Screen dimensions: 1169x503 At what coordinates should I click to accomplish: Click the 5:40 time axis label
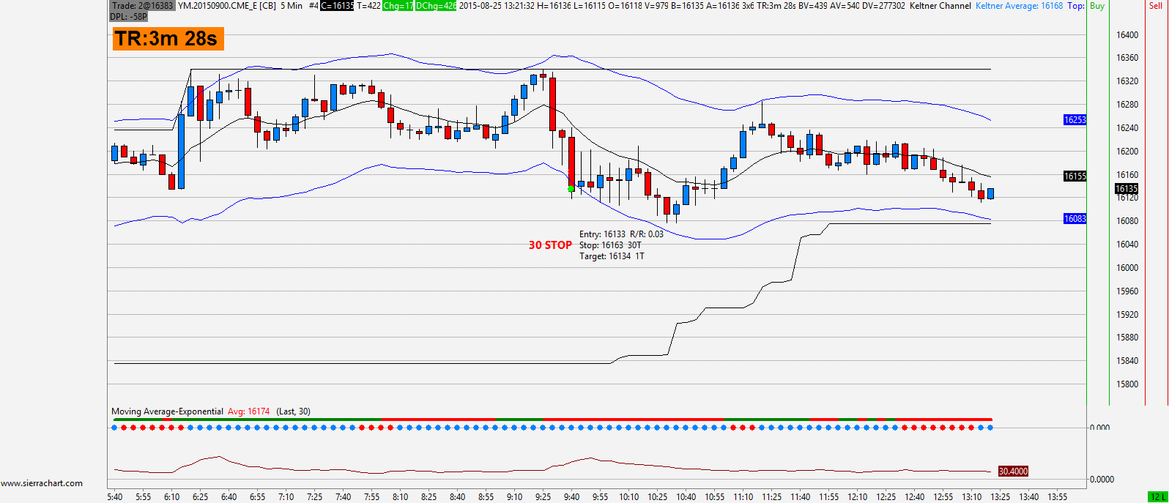coord(115,497)
